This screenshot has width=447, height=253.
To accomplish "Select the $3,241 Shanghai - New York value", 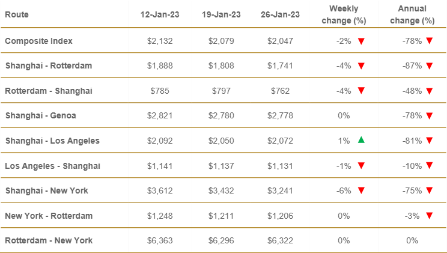I will pos(280,191).
